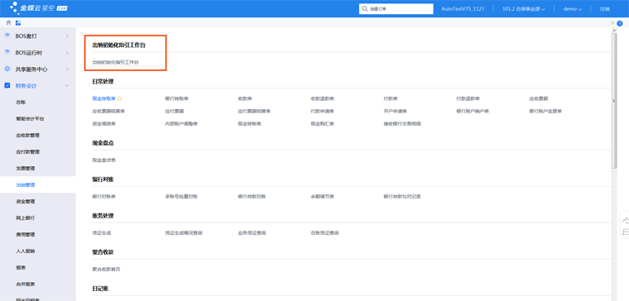This screenshot has width=629, height=301.
Task: Open the 应付票据结算单 link
Action: pos(254,112)
